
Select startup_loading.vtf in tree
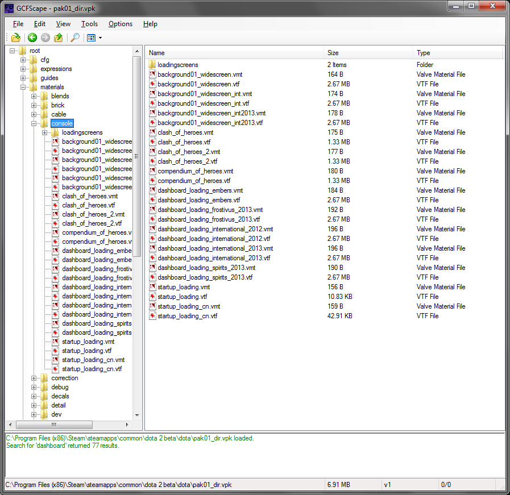(87, 351)
